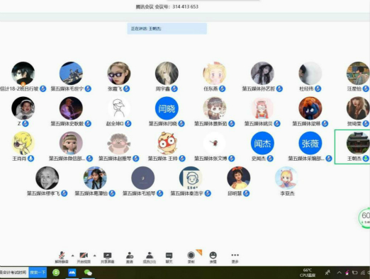Expand the arrow next to the microphone
370x279 pixels.
pos(72,256)
